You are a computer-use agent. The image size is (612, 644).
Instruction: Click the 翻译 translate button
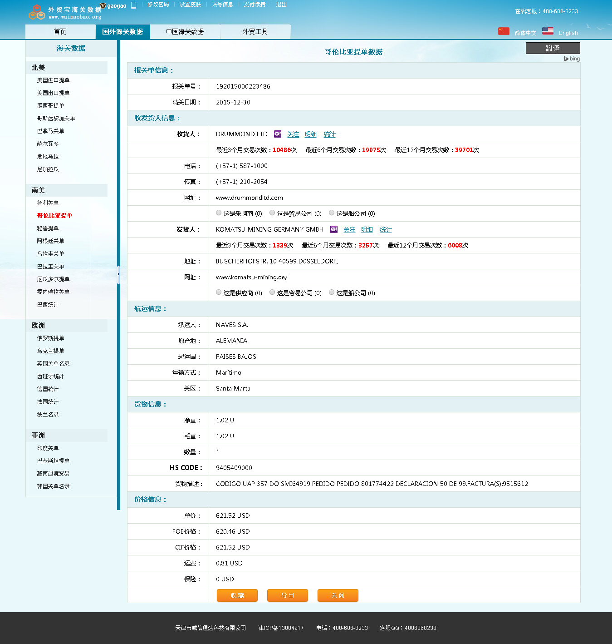[553, 48]
